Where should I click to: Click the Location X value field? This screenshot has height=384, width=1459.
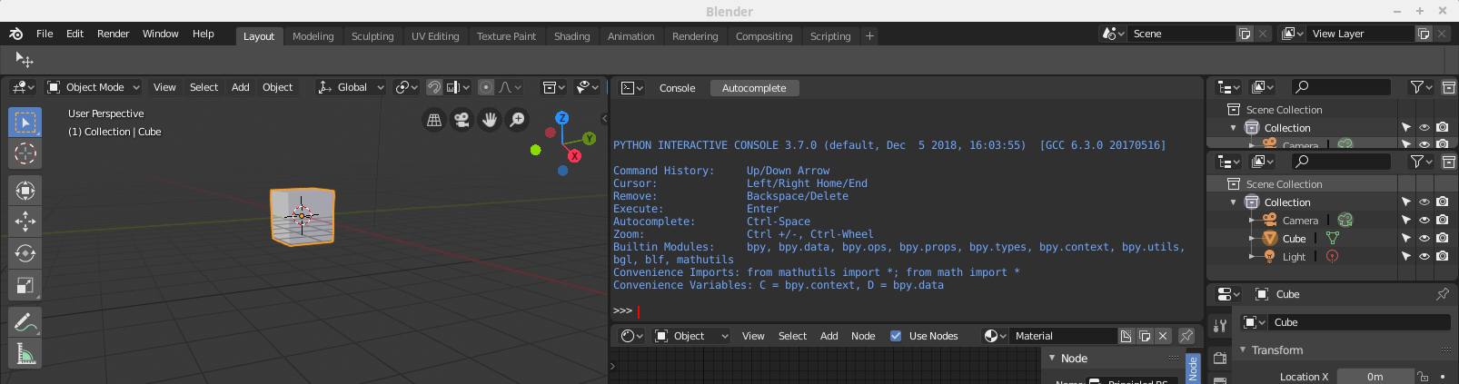coord(1375,377)
